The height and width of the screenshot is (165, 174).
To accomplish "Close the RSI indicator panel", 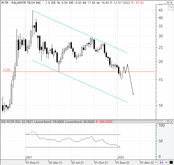I will (x=171, y=122).
